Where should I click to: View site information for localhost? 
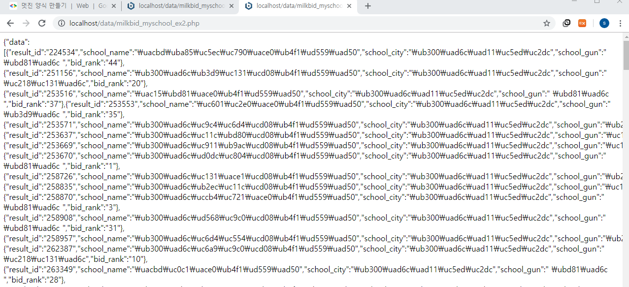[x=62, y=23]
